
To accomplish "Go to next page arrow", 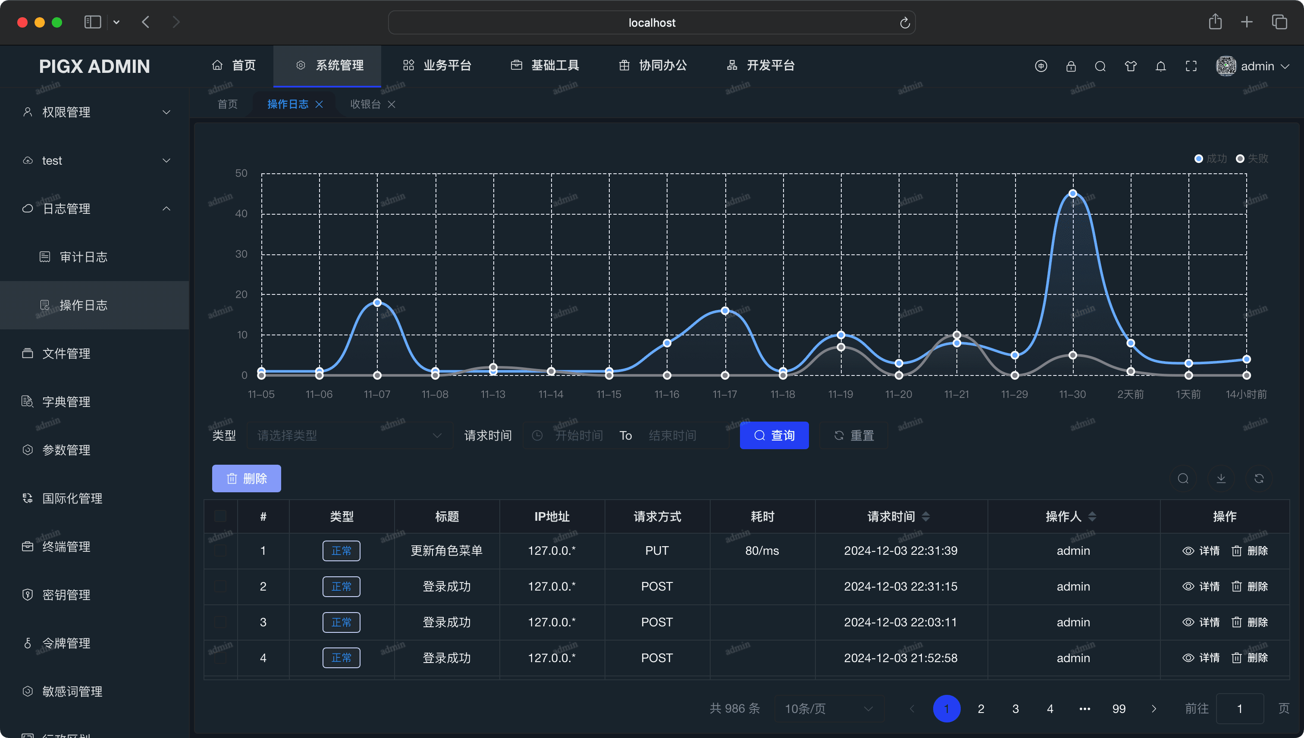I will pyautogui.click(x=1154, y=709).
